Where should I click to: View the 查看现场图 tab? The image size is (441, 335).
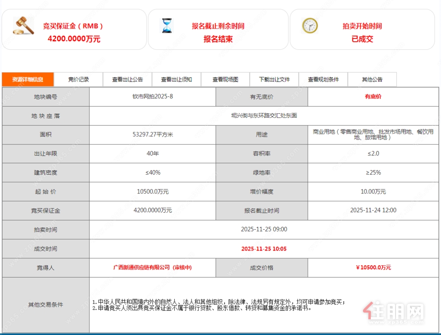coord(225,80)
